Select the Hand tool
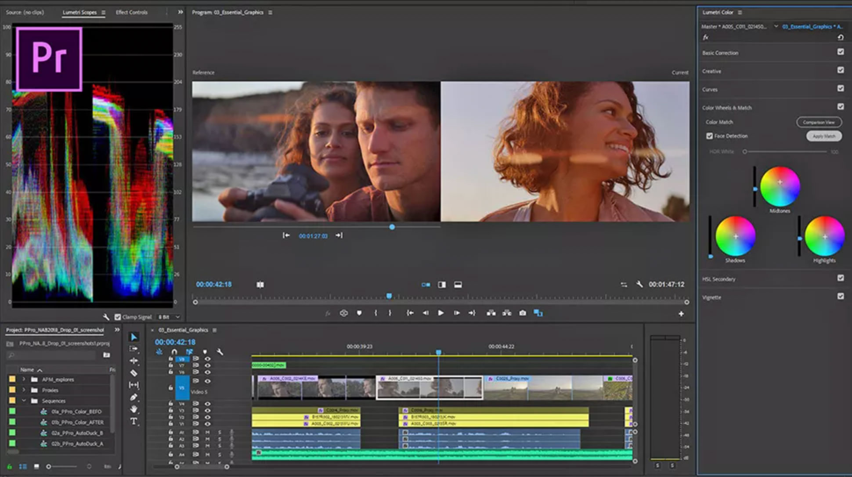This screenshot has height=477, width=852. tap(134, 409)
